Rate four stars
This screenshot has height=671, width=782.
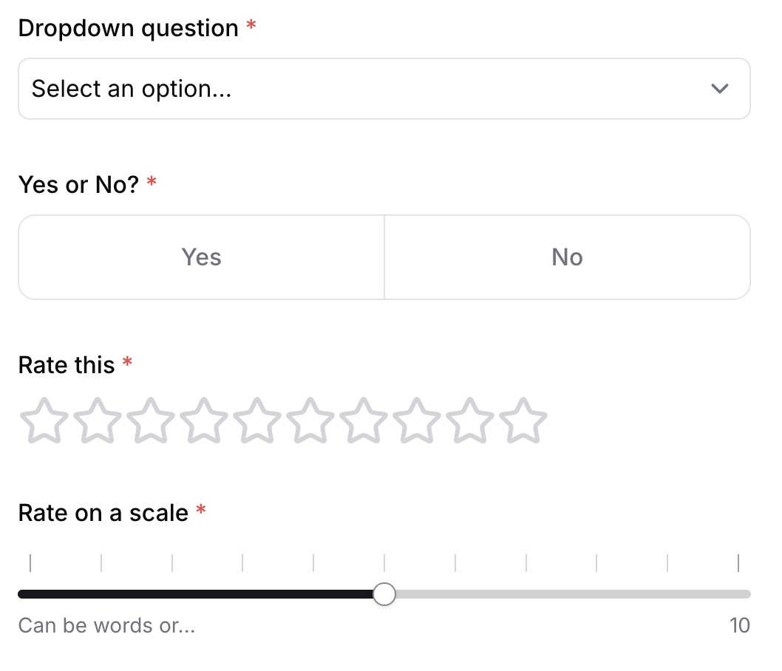(204, 420)
